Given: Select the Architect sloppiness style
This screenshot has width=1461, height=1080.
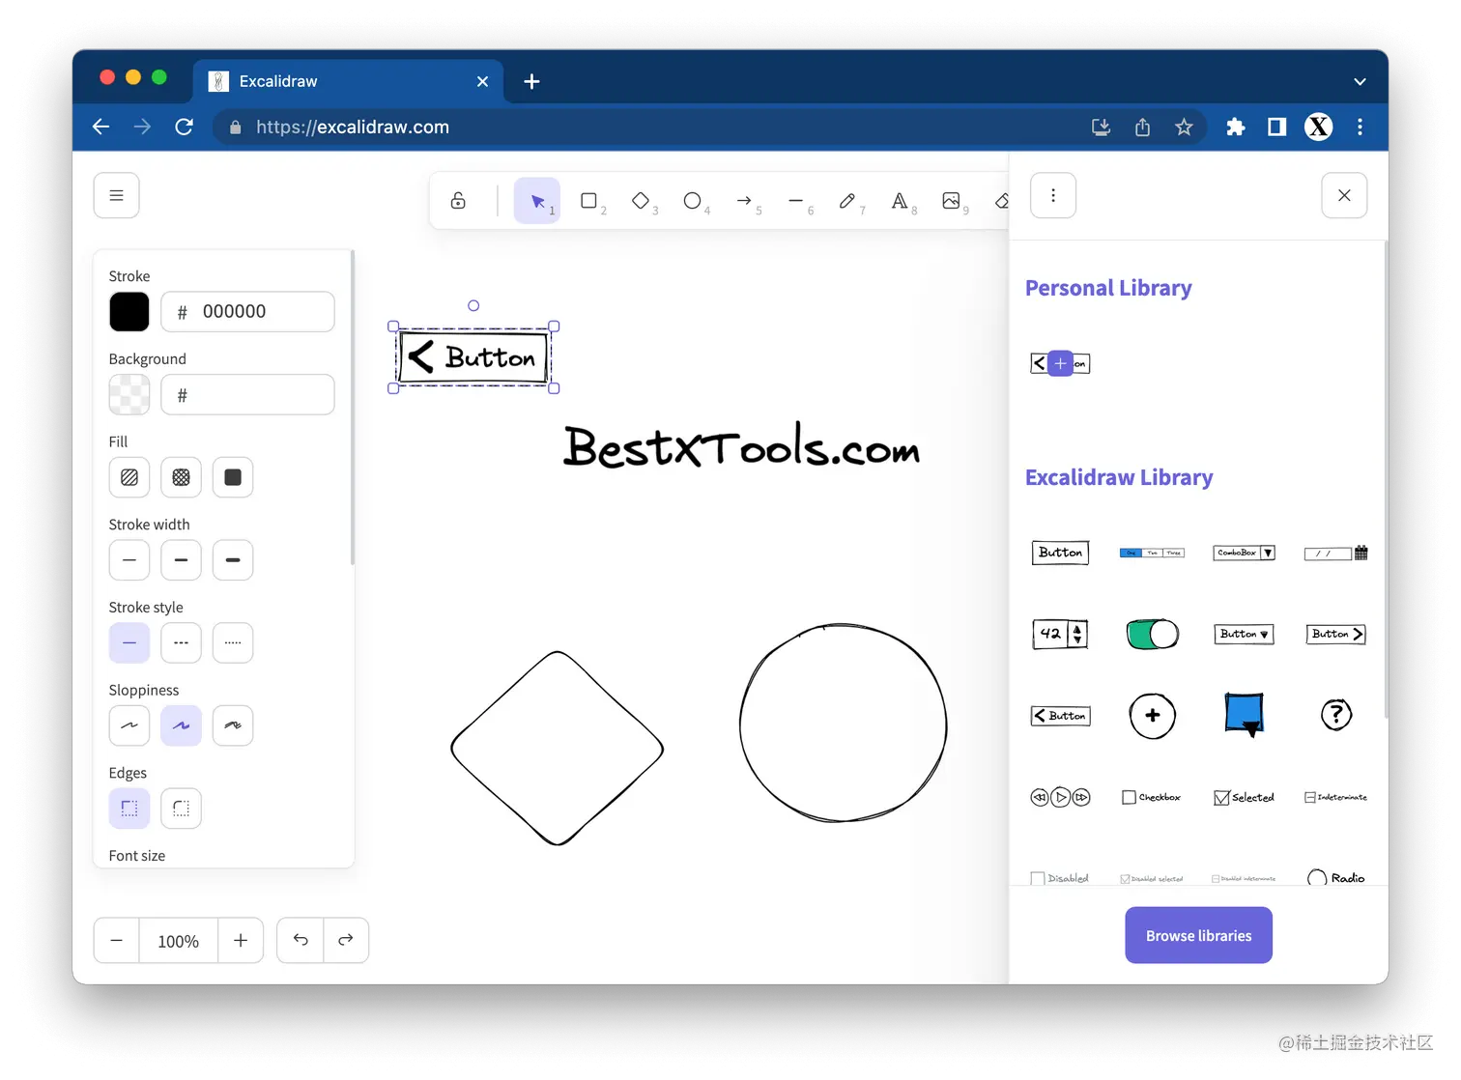Looking at the screenshot, I should pos(129,725).
